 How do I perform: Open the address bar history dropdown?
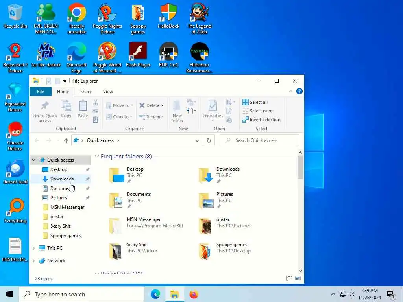click(x=197, y=140)
